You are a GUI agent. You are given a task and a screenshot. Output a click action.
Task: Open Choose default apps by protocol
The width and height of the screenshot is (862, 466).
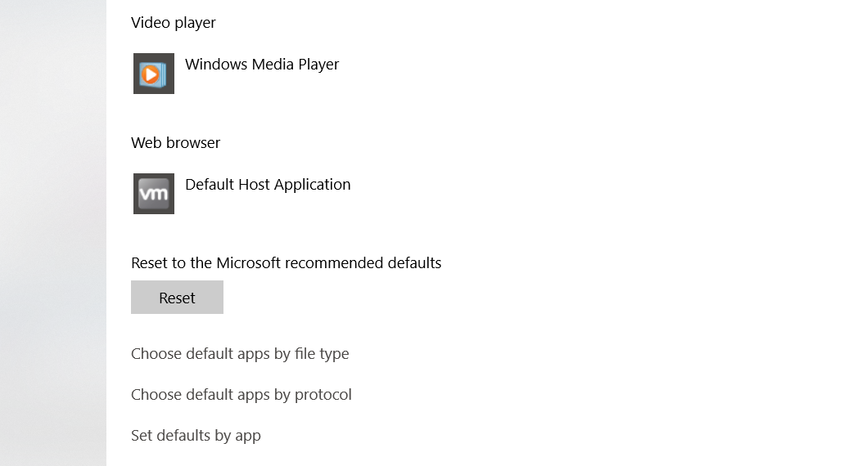pos(241,395)
